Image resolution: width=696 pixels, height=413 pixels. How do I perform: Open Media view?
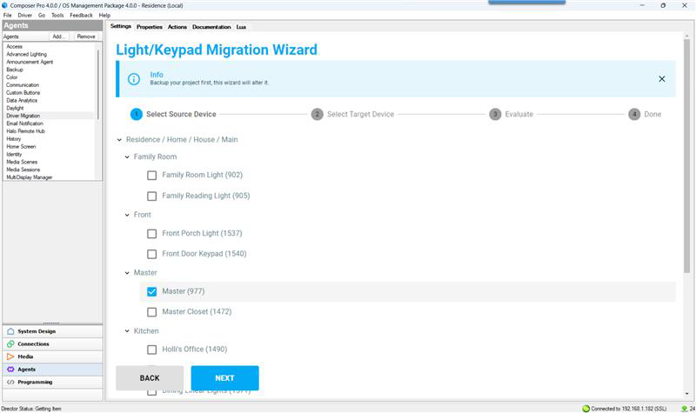click(x=52, y=356)
